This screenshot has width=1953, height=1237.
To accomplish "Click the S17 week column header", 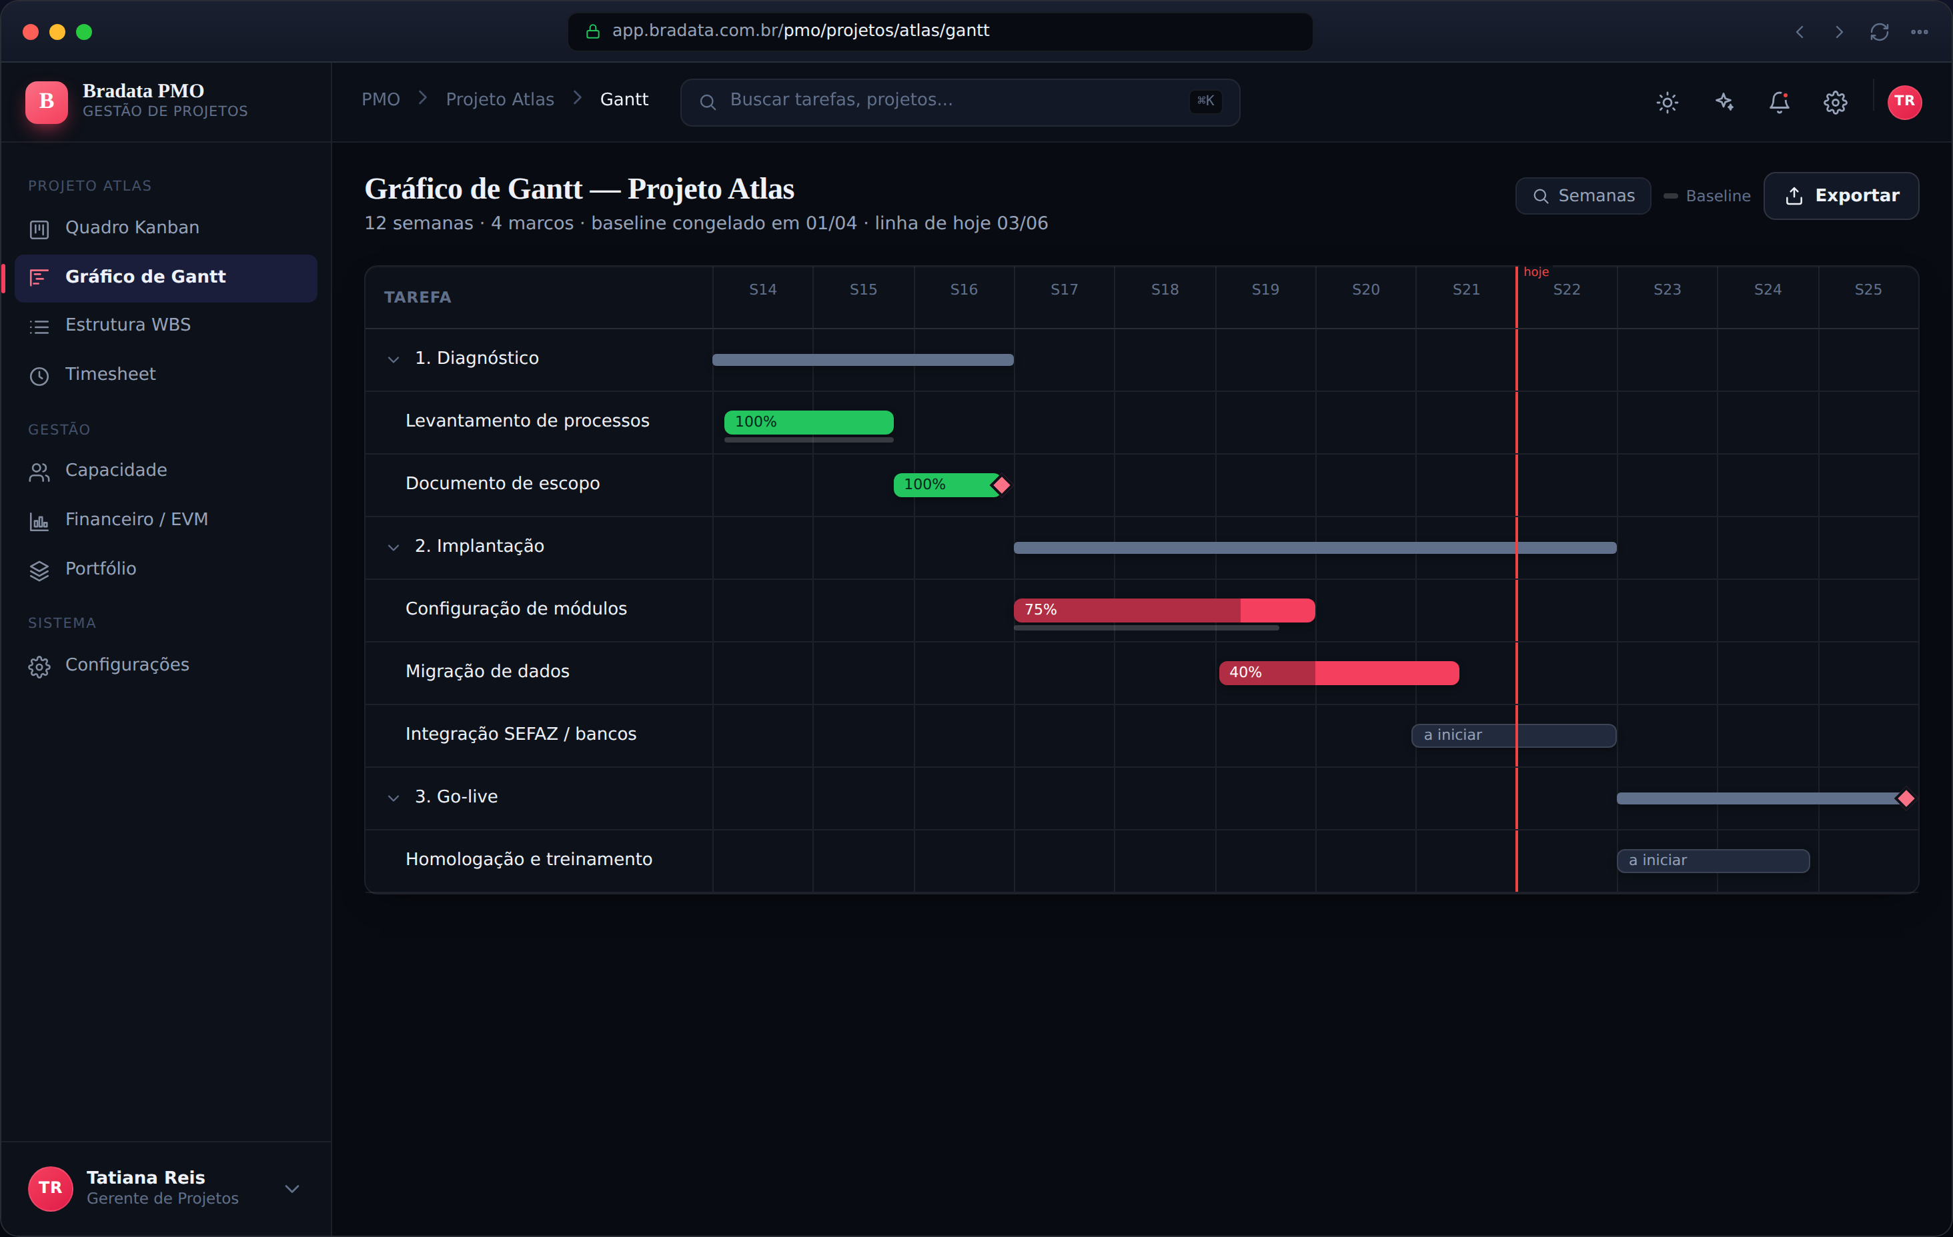I will click(x=1064, y=290).
